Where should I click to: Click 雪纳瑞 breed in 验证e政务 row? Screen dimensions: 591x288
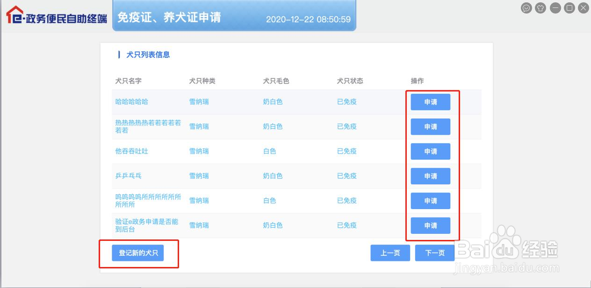199,225
